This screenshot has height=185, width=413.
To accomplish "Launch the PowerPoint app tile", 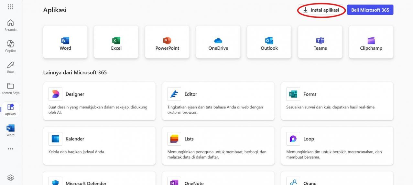I will [x=167, y=42].
